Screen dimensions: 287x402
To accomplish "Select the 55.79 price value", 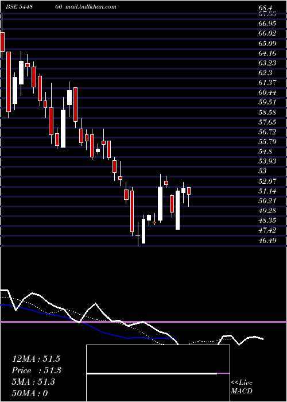I will (267, 141).
